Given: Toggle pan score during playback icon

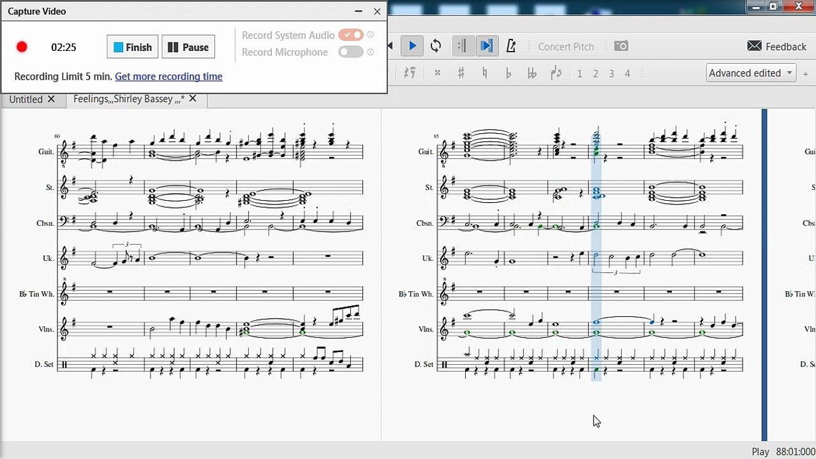Looking at the screenshot, I should pyautogui.click(x=486, y=46).
